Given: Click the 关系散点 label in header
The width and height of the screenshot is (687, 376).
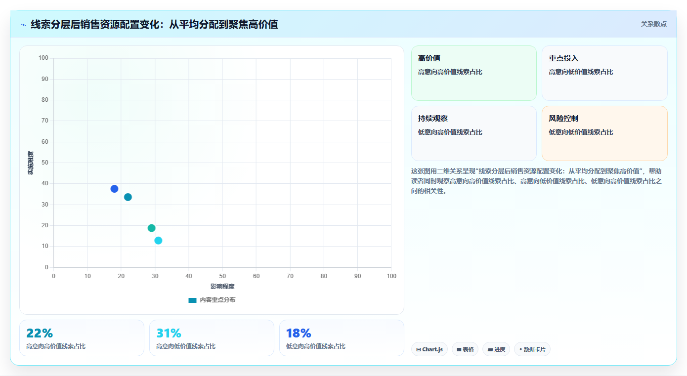Looking at the screenshot, I should click(654, 24).
